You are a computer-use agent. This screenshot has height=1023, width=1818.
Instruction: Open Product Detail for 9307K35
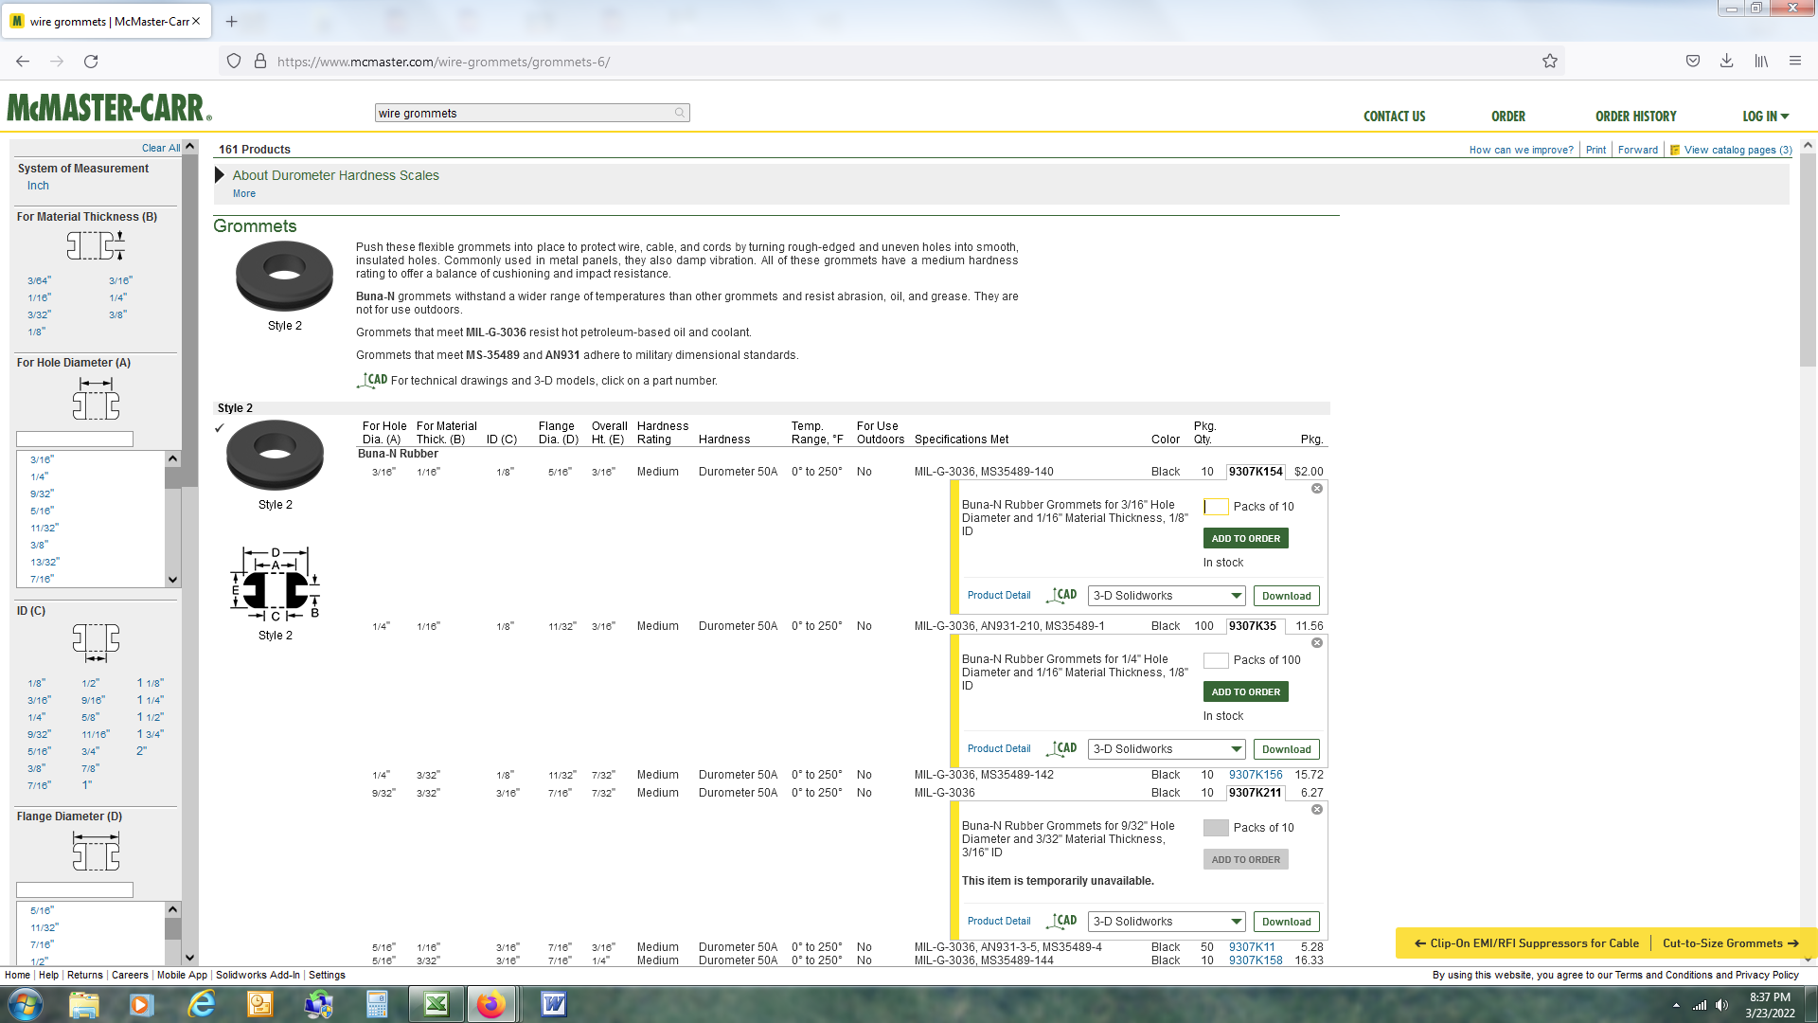(998, 748)
